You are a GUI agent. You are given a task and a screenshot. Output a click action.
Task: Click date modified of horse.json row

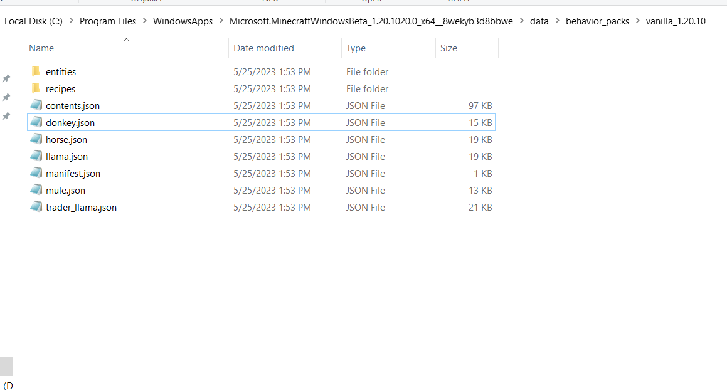click(x=272, y=140)
